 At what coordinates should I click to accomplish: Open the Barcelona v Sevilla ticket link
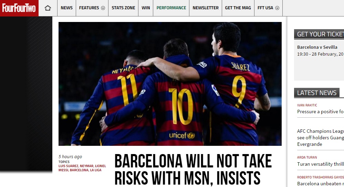pos(317,47)
